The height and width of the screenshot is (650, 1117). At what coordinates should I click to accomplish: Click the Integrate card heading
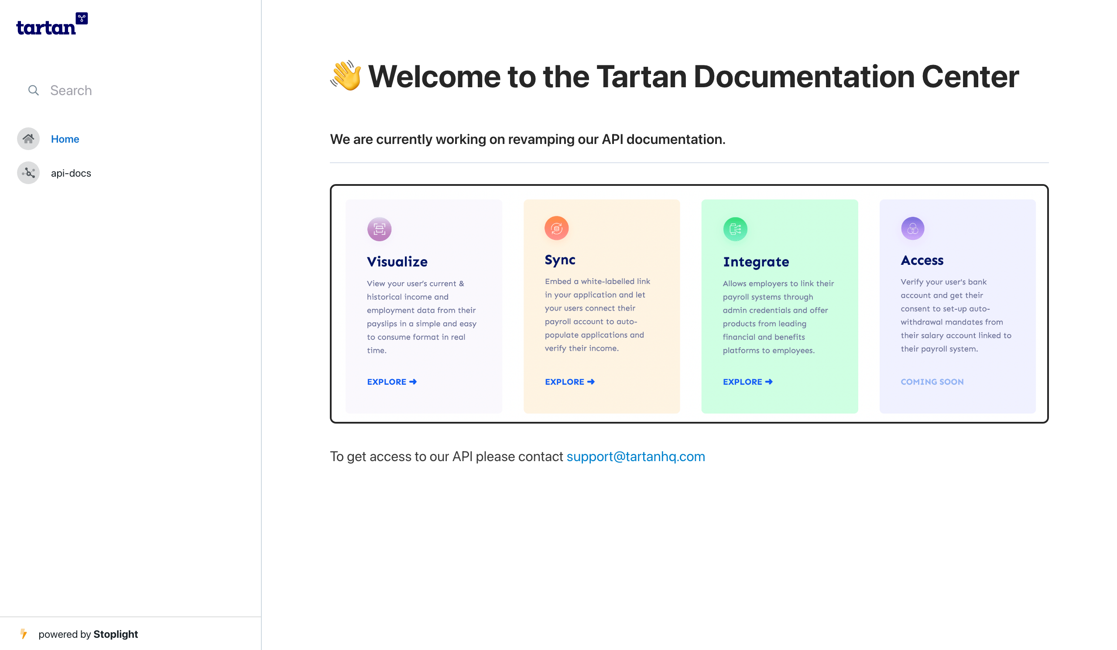point(756,262)
